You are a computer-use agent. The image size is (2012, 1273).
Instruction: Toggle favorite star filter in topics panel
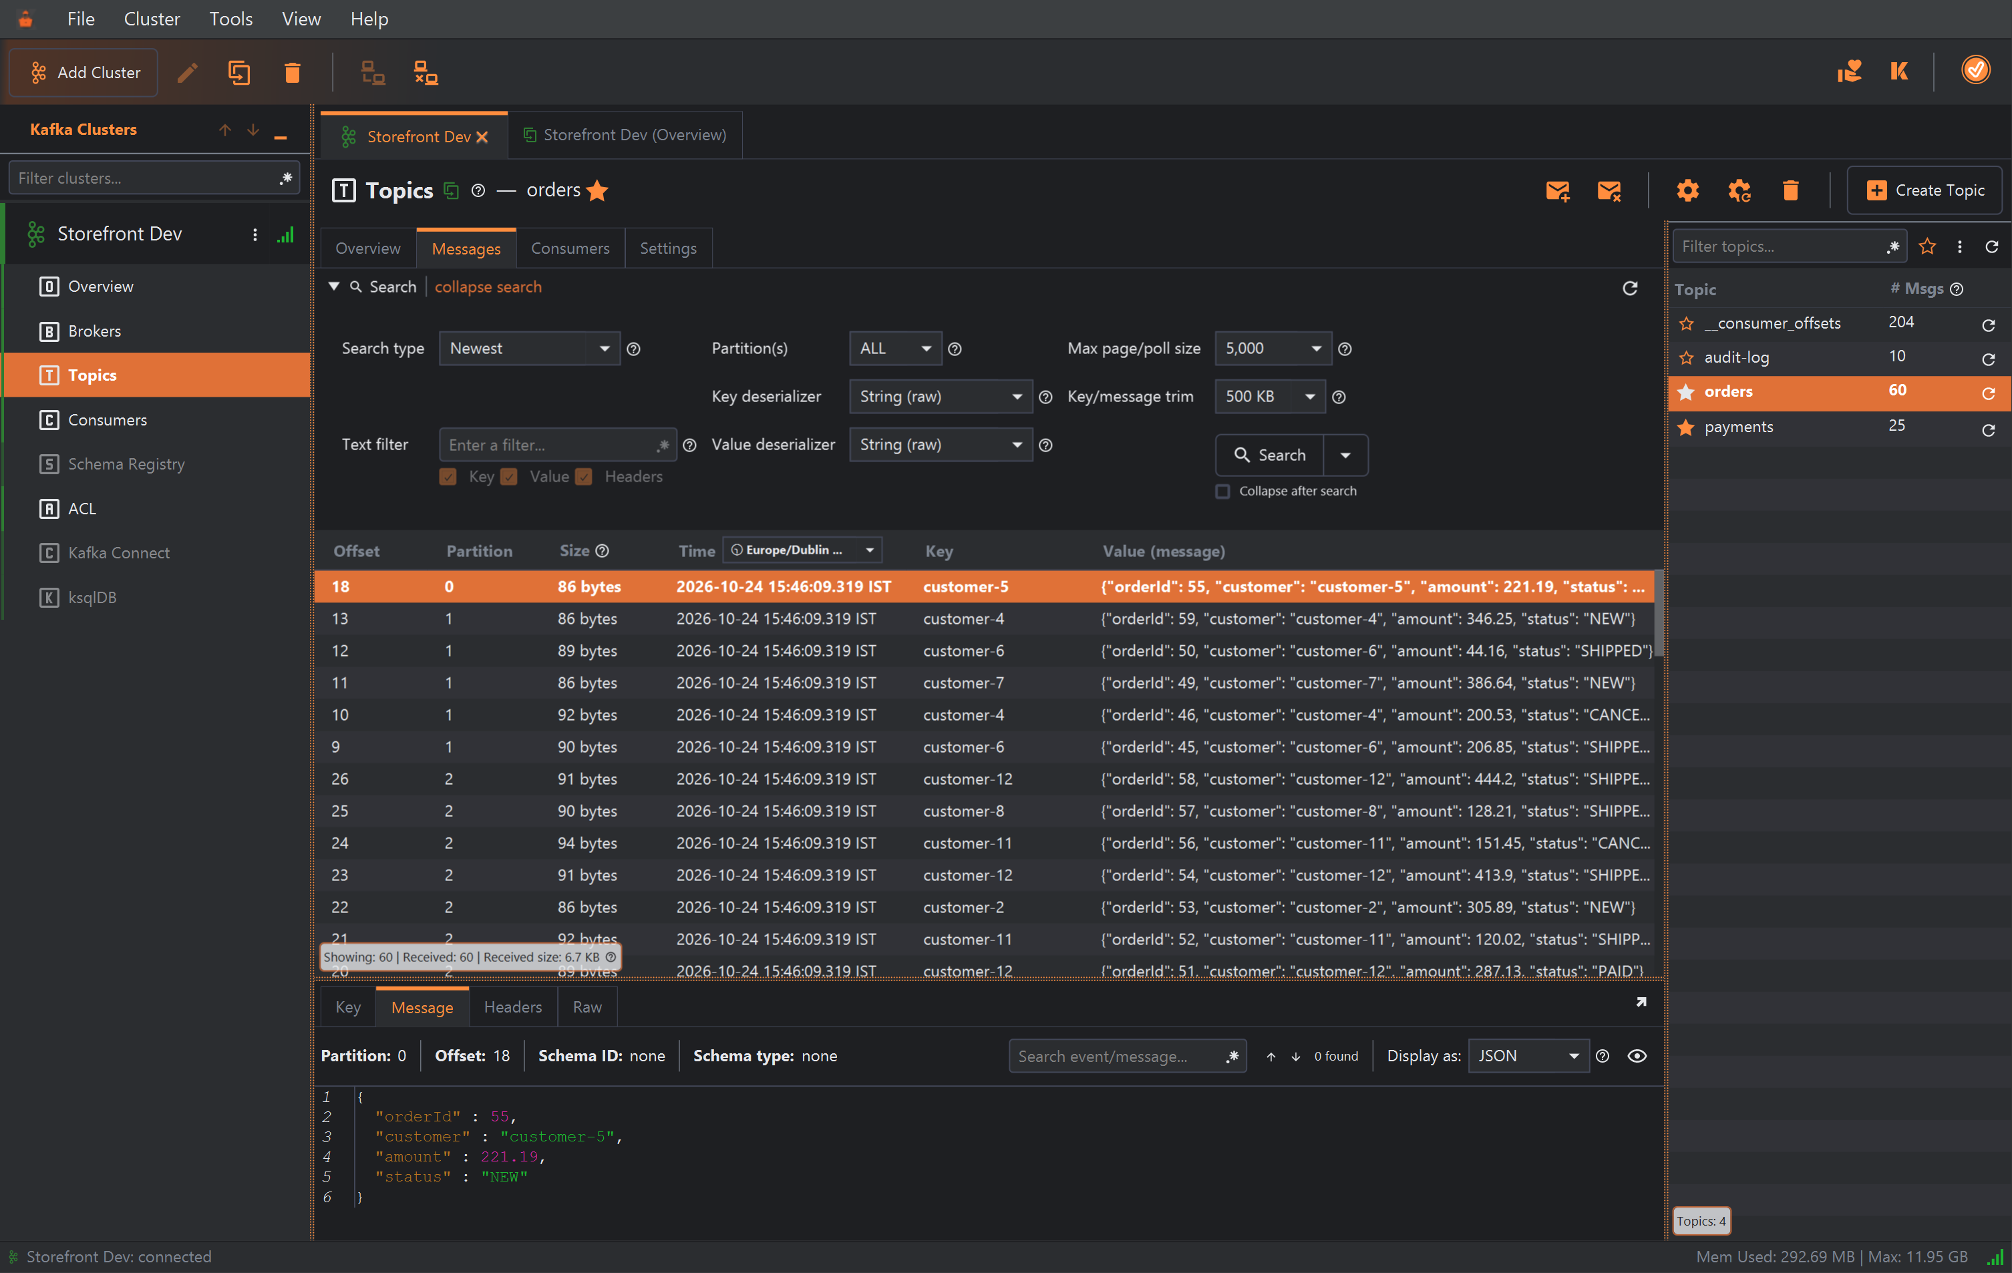coord(1928,246)
